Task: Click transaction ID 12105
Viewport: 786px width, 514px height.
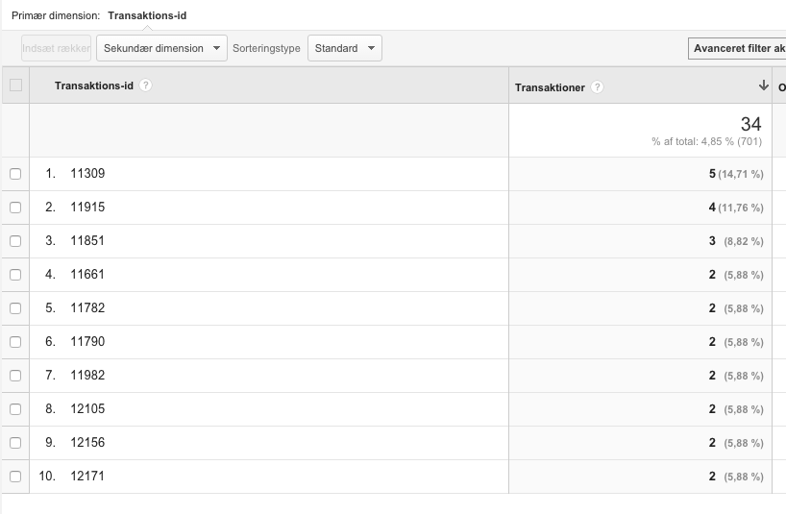Action: [87, 409]
